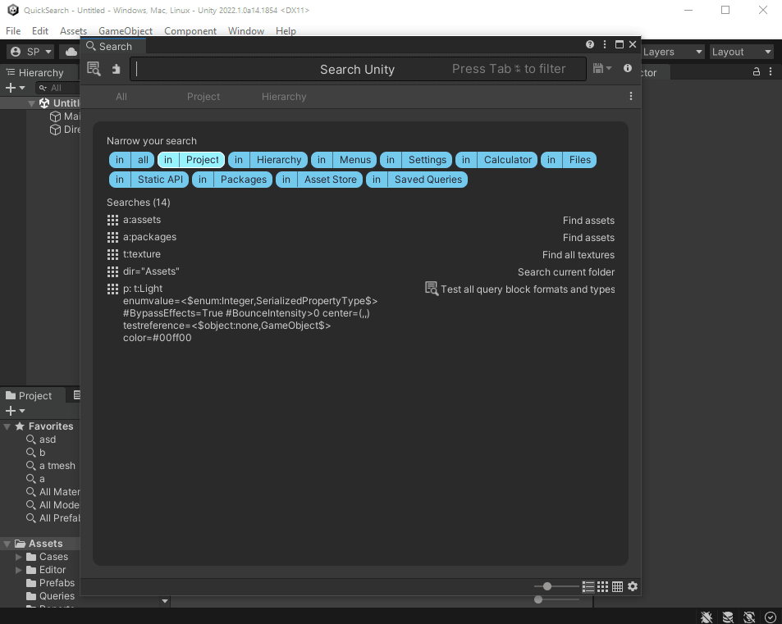Click the info icon in Search toolbar

coord(628,68)
